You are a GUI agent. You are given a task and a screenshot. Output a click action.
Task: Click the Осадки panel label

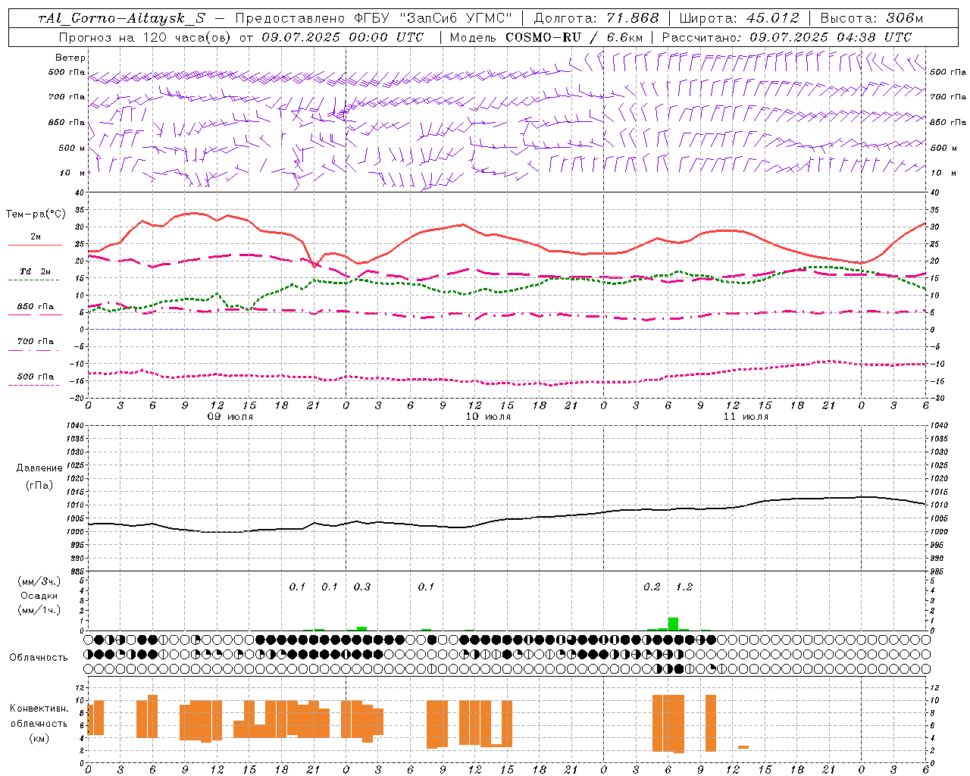39,596
